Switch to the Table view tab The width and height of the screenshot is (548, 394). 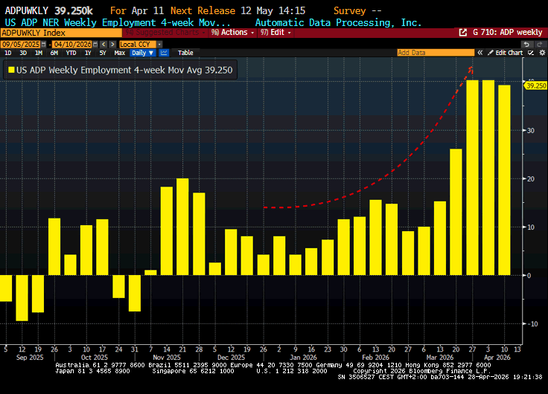(185, 53)
